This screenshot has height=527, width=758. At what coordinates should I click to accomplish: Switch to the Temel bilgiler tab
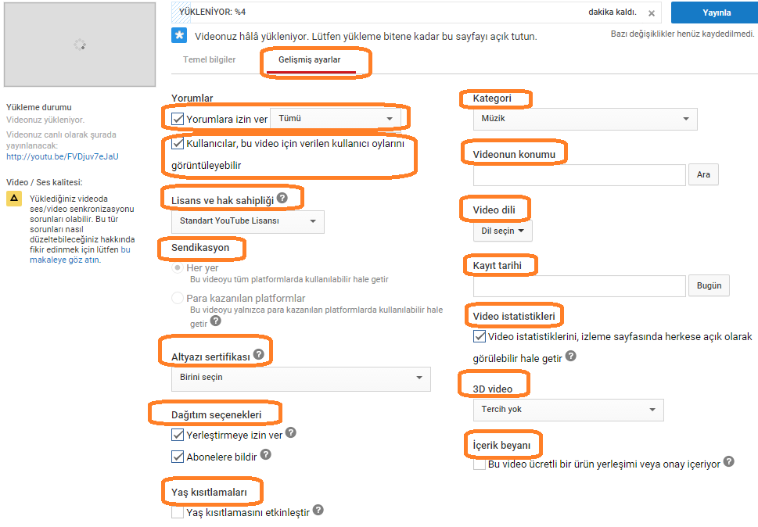(x=210, y=59)
